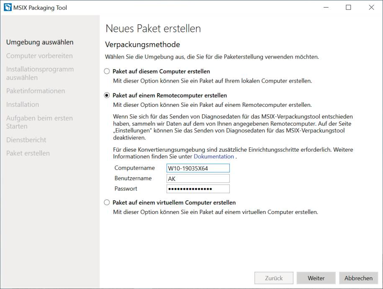The width and height of the screenshot is (383, 289).
Task: Open the Paketinformationen sidebar step
Action: click(x=36, y=91)
